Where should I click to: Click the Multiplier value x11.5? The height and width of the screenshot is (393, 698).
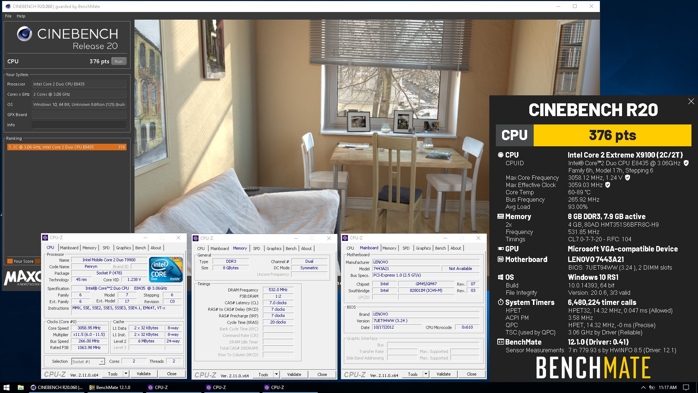pos(89,334)
